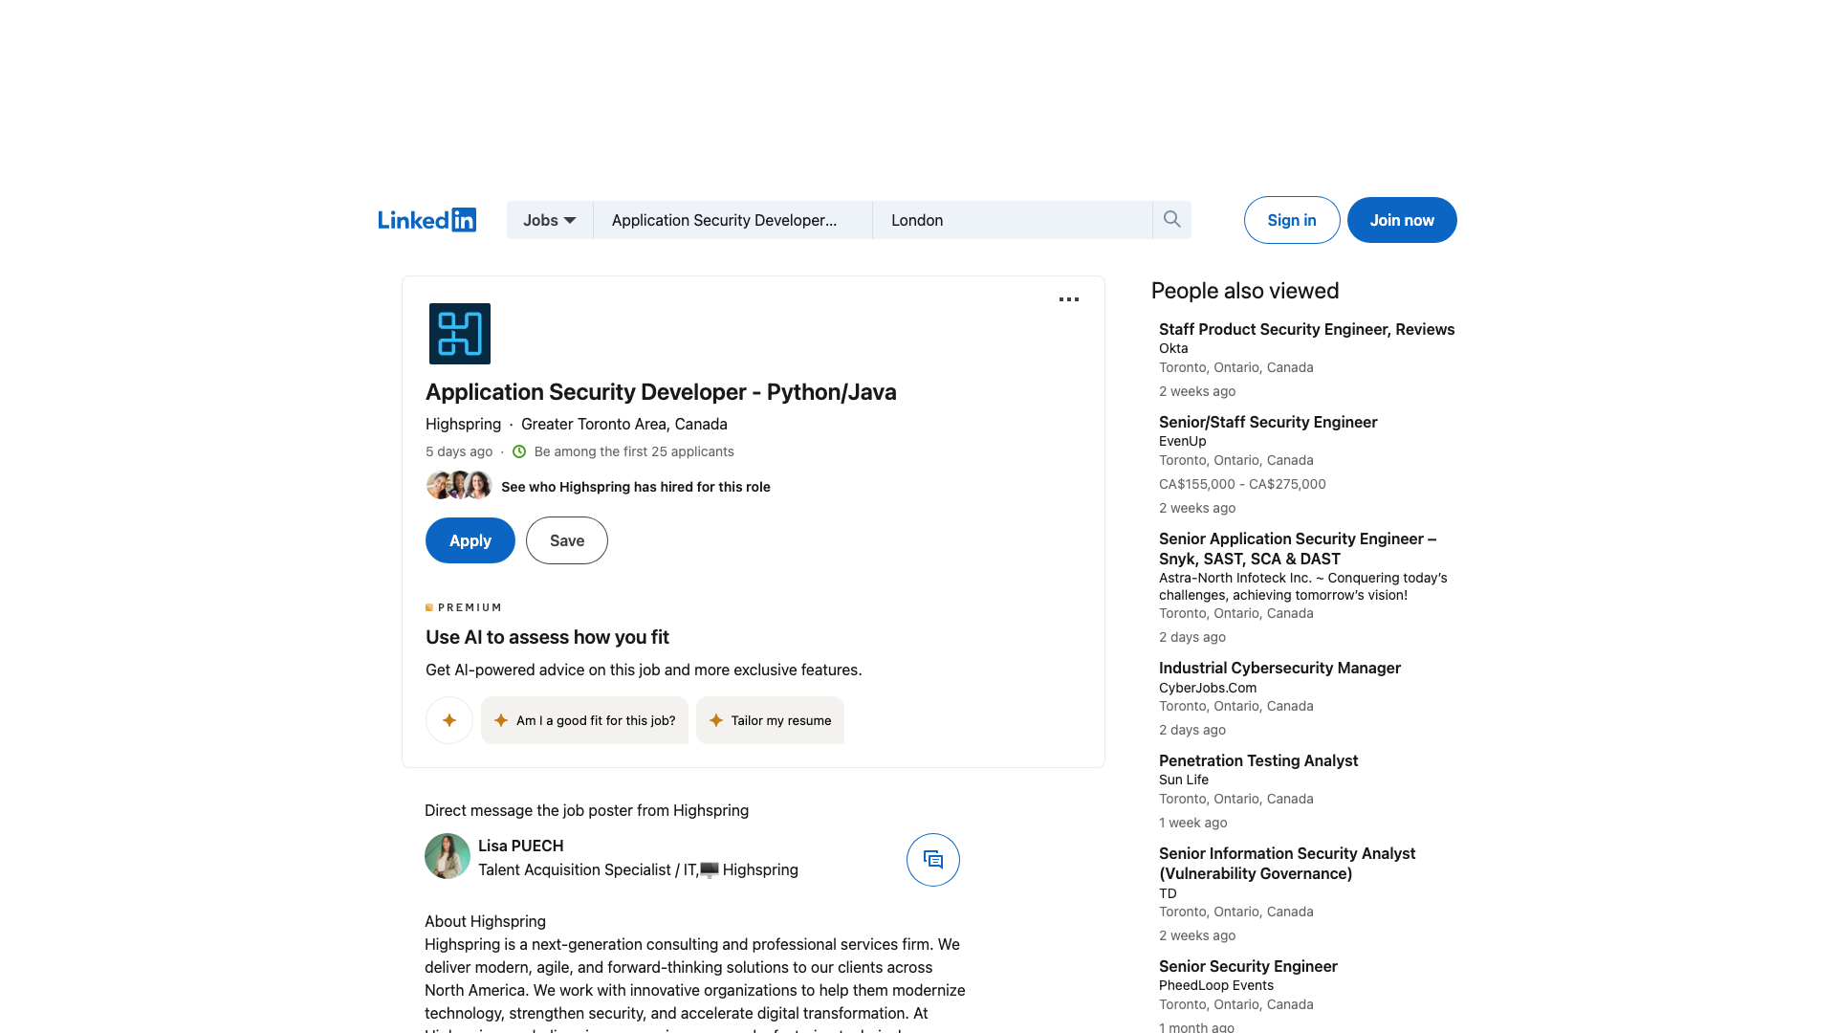
Task: Click Okta company name text
Action: coord(1173,348)
